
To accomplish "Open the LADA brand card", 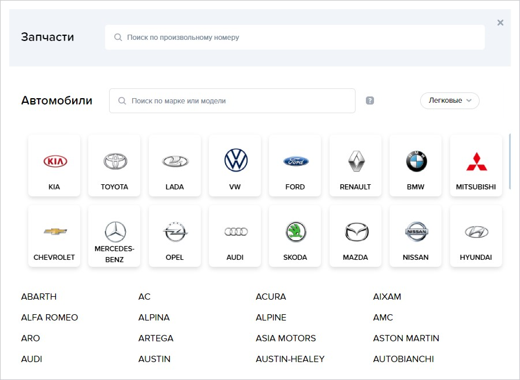I will (175, 165).
